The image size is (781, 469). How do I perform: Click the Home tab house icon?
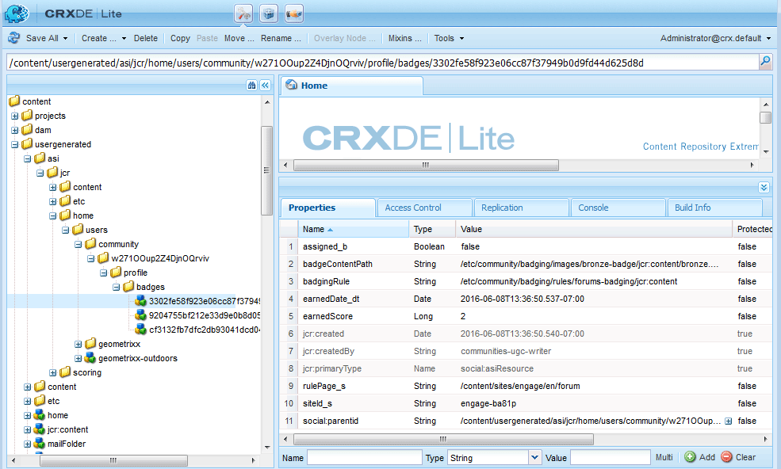(291, 85)
